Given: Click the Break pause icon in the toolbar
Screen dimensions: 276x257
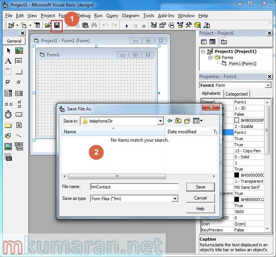Looking at the screenshot, I should 136,26.
